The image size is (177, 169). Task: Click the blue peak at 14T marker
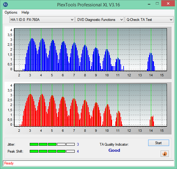click(x=151, y=53)
